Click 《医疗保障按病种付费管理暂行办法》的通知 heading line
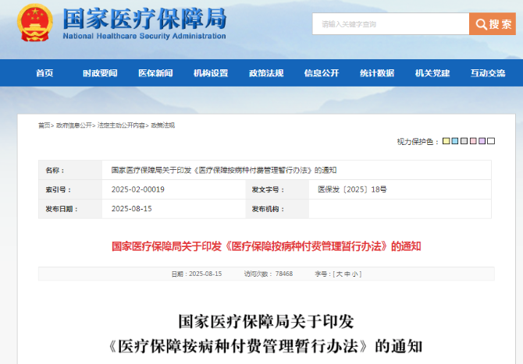The image size is (523, 364). (266, 346)
